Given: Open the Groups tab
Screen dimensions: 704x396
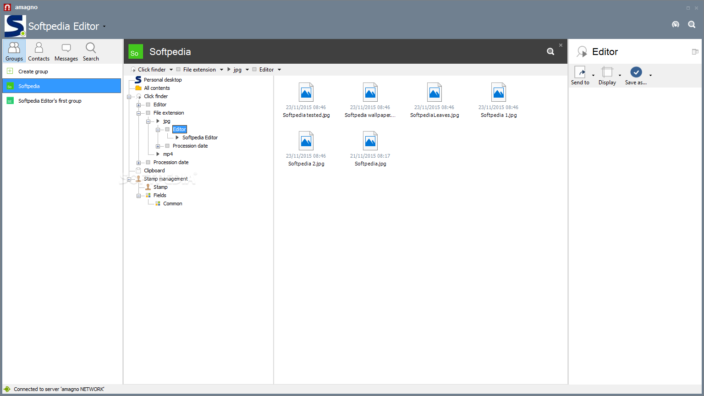Looking at the screenshot, I should pos(14,51).
